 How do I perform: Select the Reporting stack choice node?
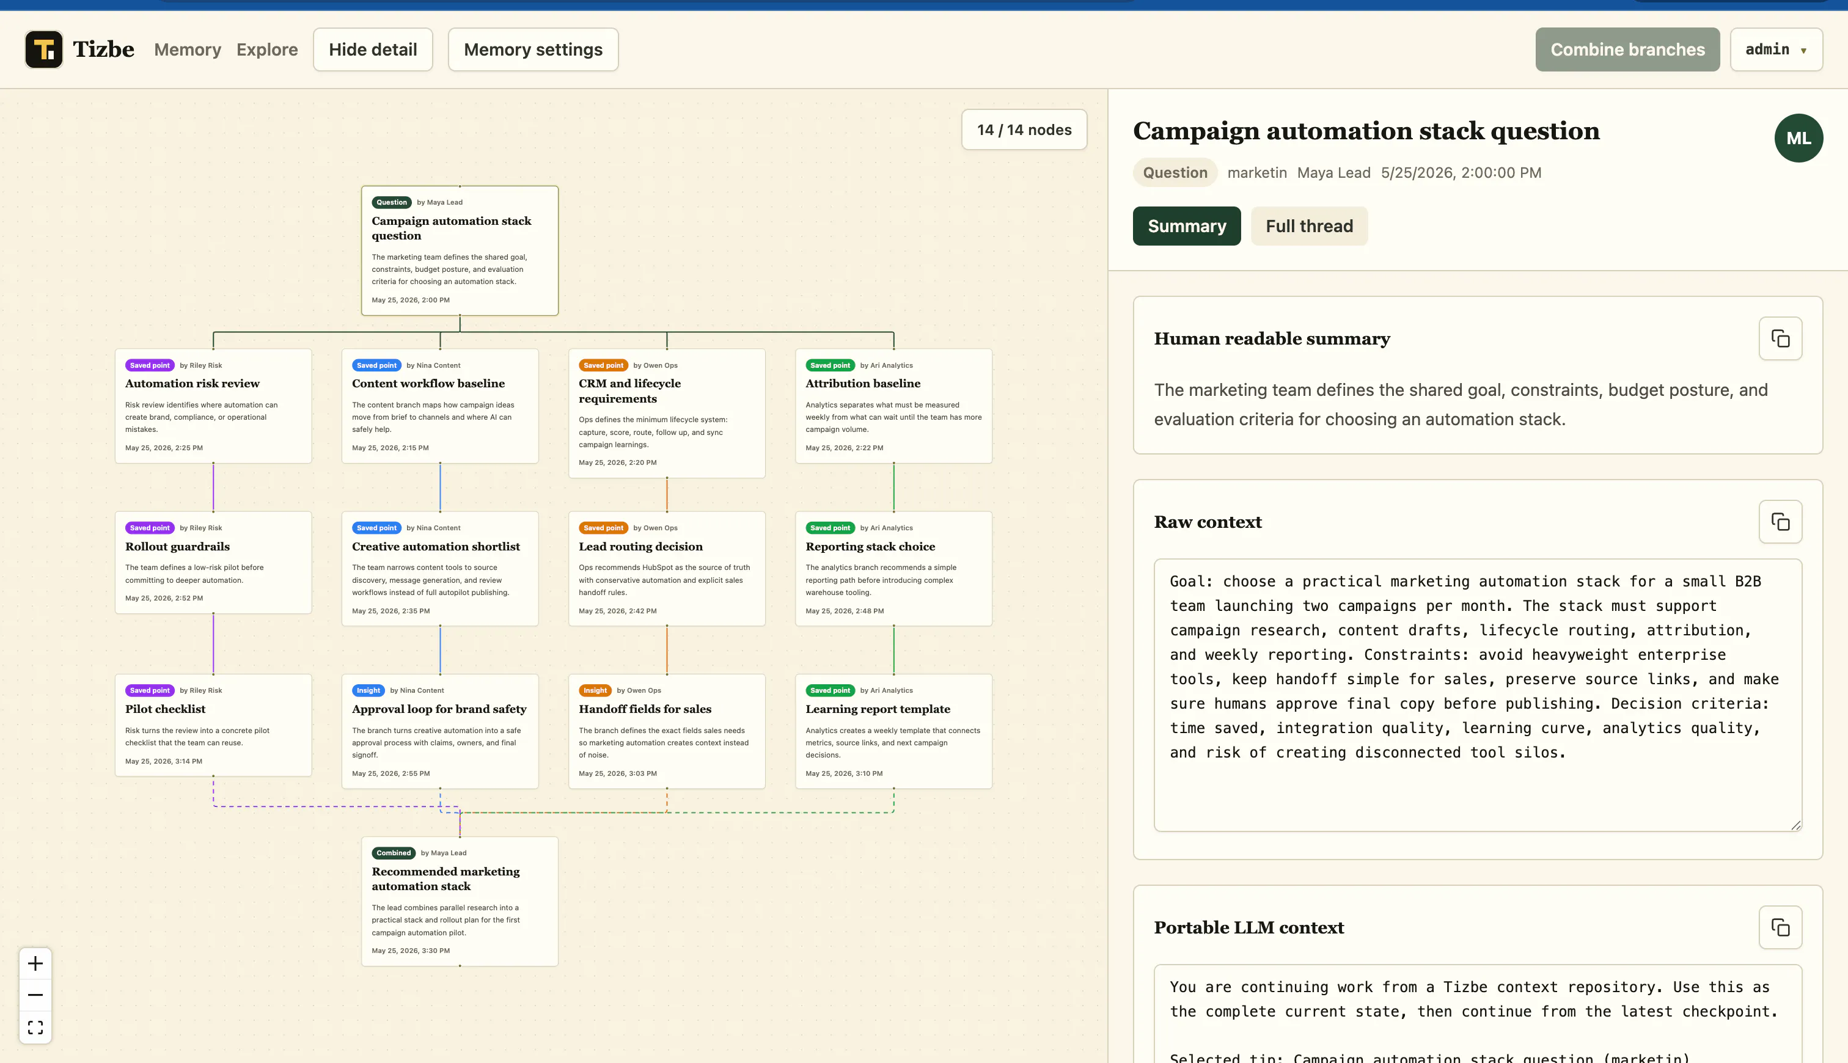(893, 569)
